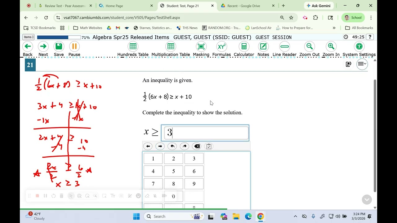Go Back to the previous test question
This screenshot has width=397, height=223.
pyautogui.click(x=28, y=49)
